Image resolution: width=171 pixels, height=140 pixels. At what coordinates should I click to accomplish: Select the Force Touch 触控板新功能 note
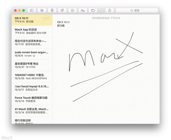point(32,99)
